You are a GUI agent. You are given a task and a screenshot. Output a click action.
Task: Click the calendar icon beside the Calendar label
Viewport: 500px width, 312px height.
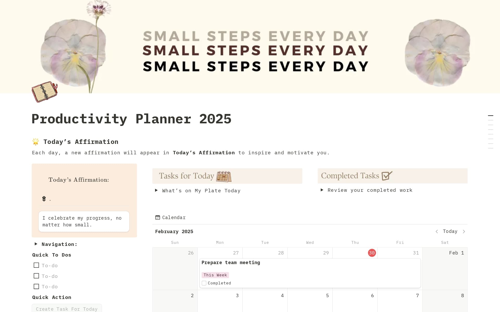tap(158, 217)
